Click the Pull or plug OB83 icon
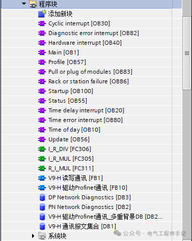Viewport: 192px width, 241px height. pos(42,72)
